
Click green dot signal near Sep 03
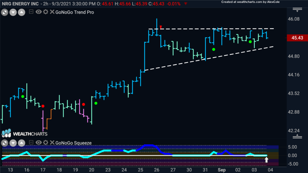[x=250, y=42]
